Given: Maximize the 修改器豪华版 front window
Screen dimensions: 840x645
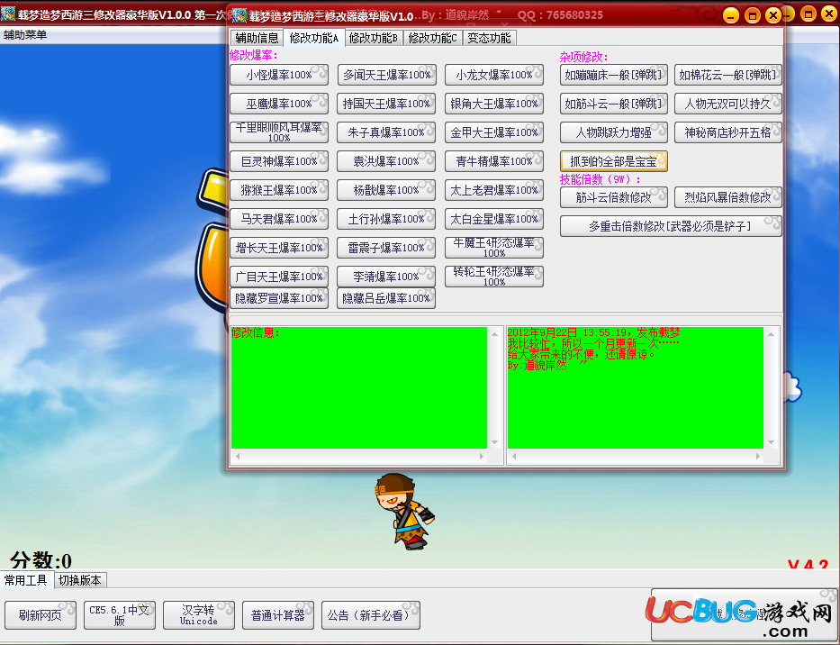Looking at the screenshot, I should (752, 15).
